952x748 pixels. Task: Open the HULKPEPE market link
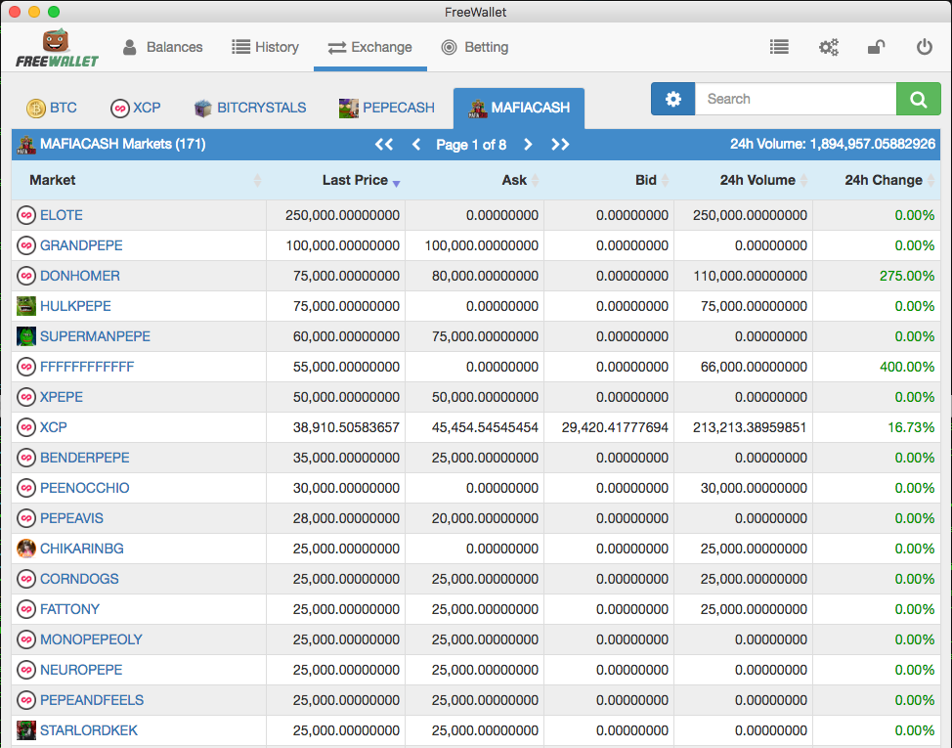coord(75,306)
